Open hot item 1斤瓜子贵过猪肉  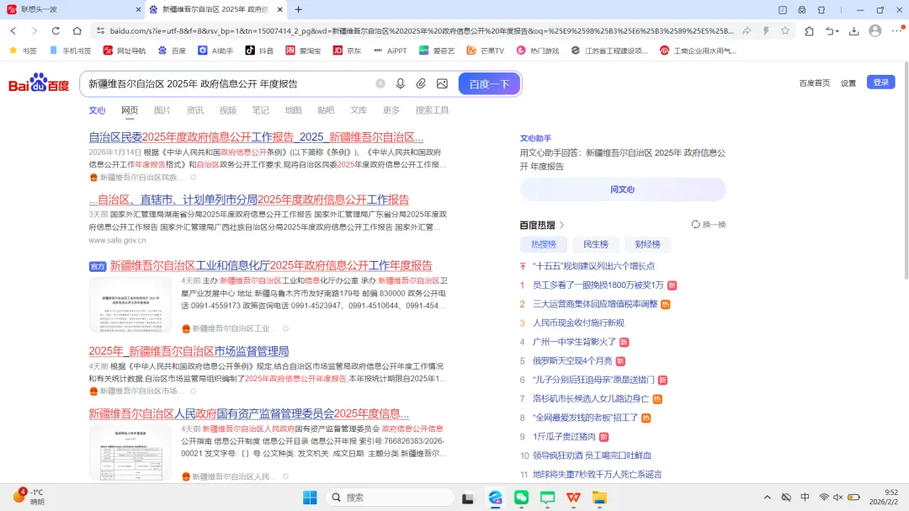[x=564, y=437]
